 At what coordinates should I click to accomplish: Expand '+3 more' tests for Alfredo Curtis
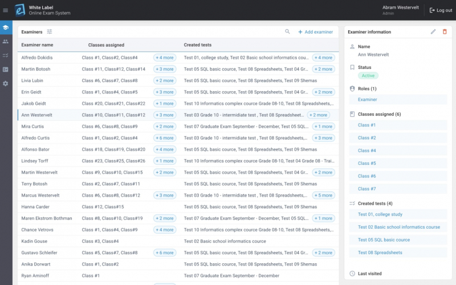pyautogui.click(x=323, y=138)
